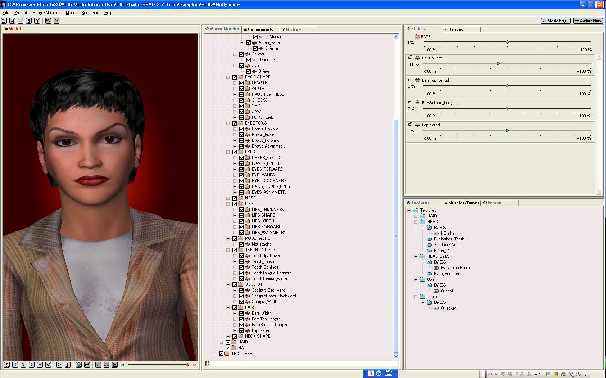Disable the HAT checkbox

pos(228,348)
